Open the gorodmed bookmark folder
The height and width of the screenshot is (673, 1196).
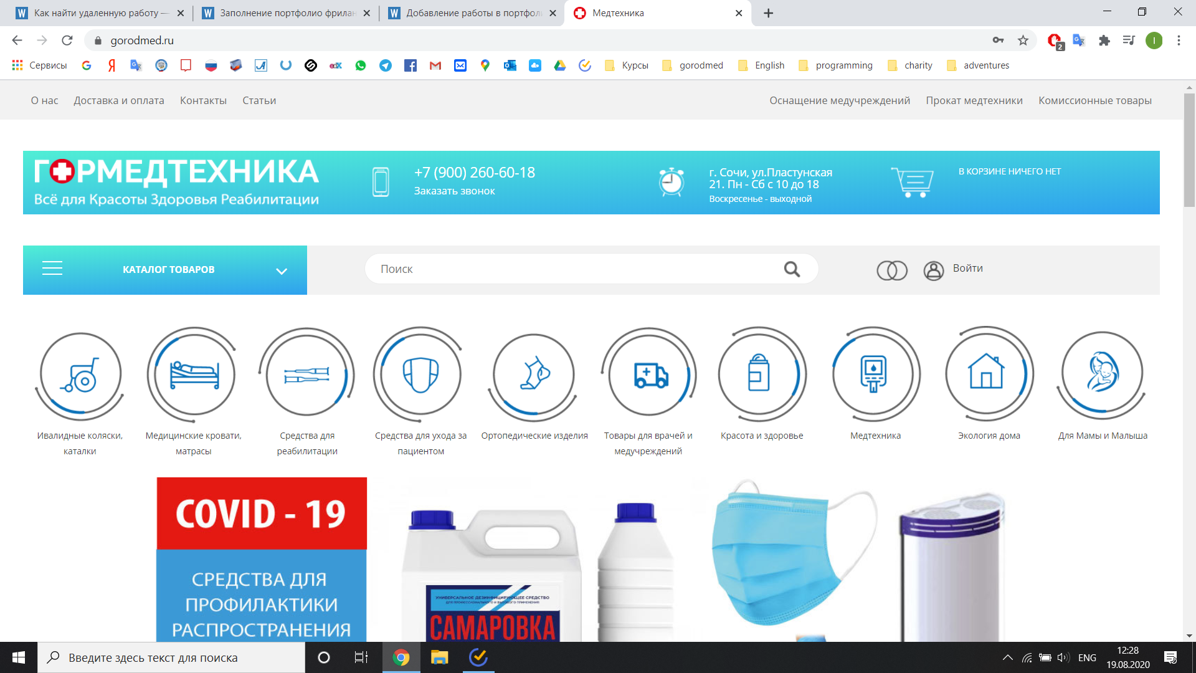pos(693,65)
